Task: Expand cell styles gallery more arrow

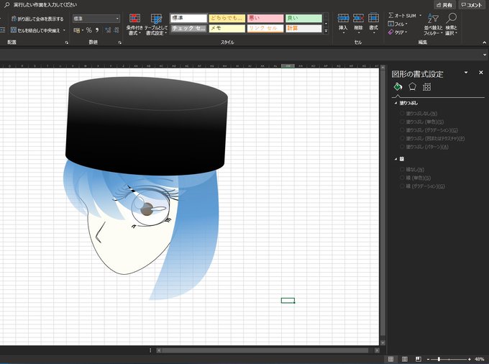Action: pyautogui.click(x=326, y=30)
